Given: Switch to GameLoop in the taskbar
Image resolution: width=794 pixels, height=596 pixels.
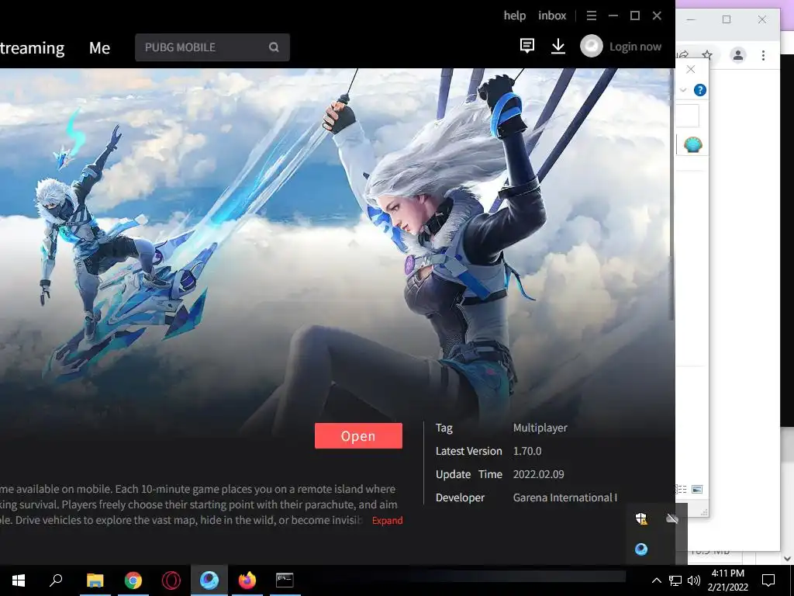Looking at the screenshot, I should (x=209, y=580).
